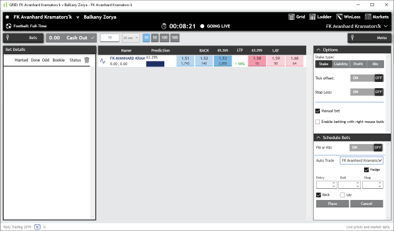This screenshot has width=394, height=231.
Task: Collapse the Schedule Bets panel
Action: tap(319, 137)
